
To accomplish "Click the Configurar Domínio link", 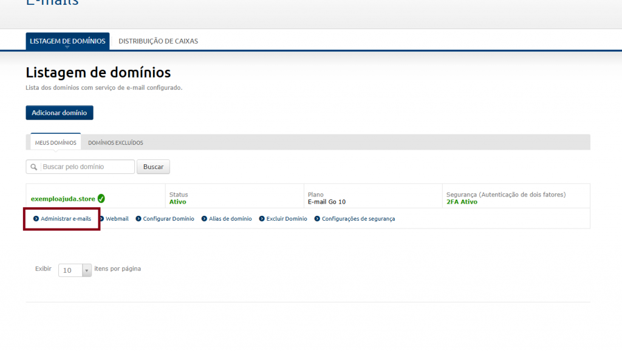I will (x=169, y=218).
